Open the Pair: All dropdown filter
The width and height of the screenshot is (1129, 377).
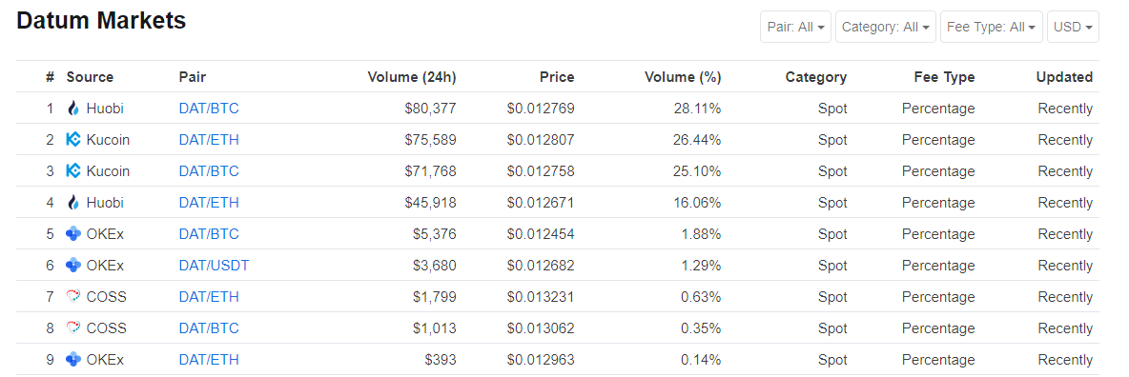795,27
